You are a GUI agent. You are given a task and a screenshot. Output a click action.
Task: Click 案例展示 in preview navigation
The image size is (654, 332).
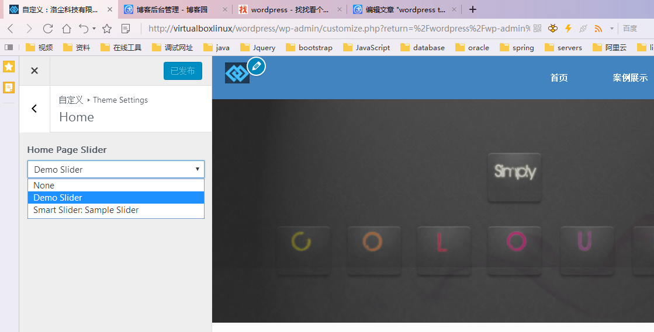[630, 78]
